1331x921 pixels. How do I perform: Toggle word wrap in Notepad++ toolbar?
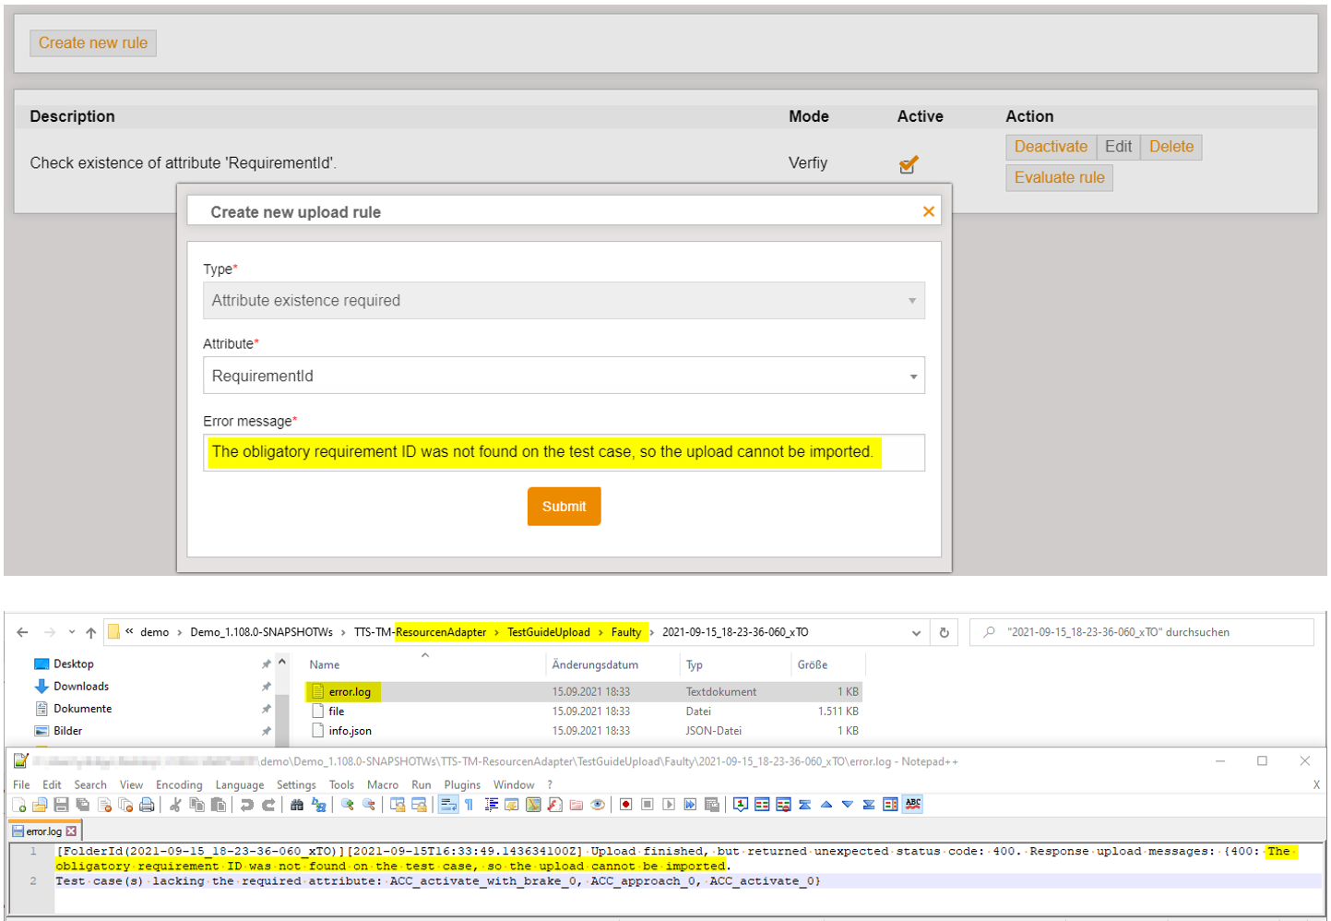[x=448, y=805]
